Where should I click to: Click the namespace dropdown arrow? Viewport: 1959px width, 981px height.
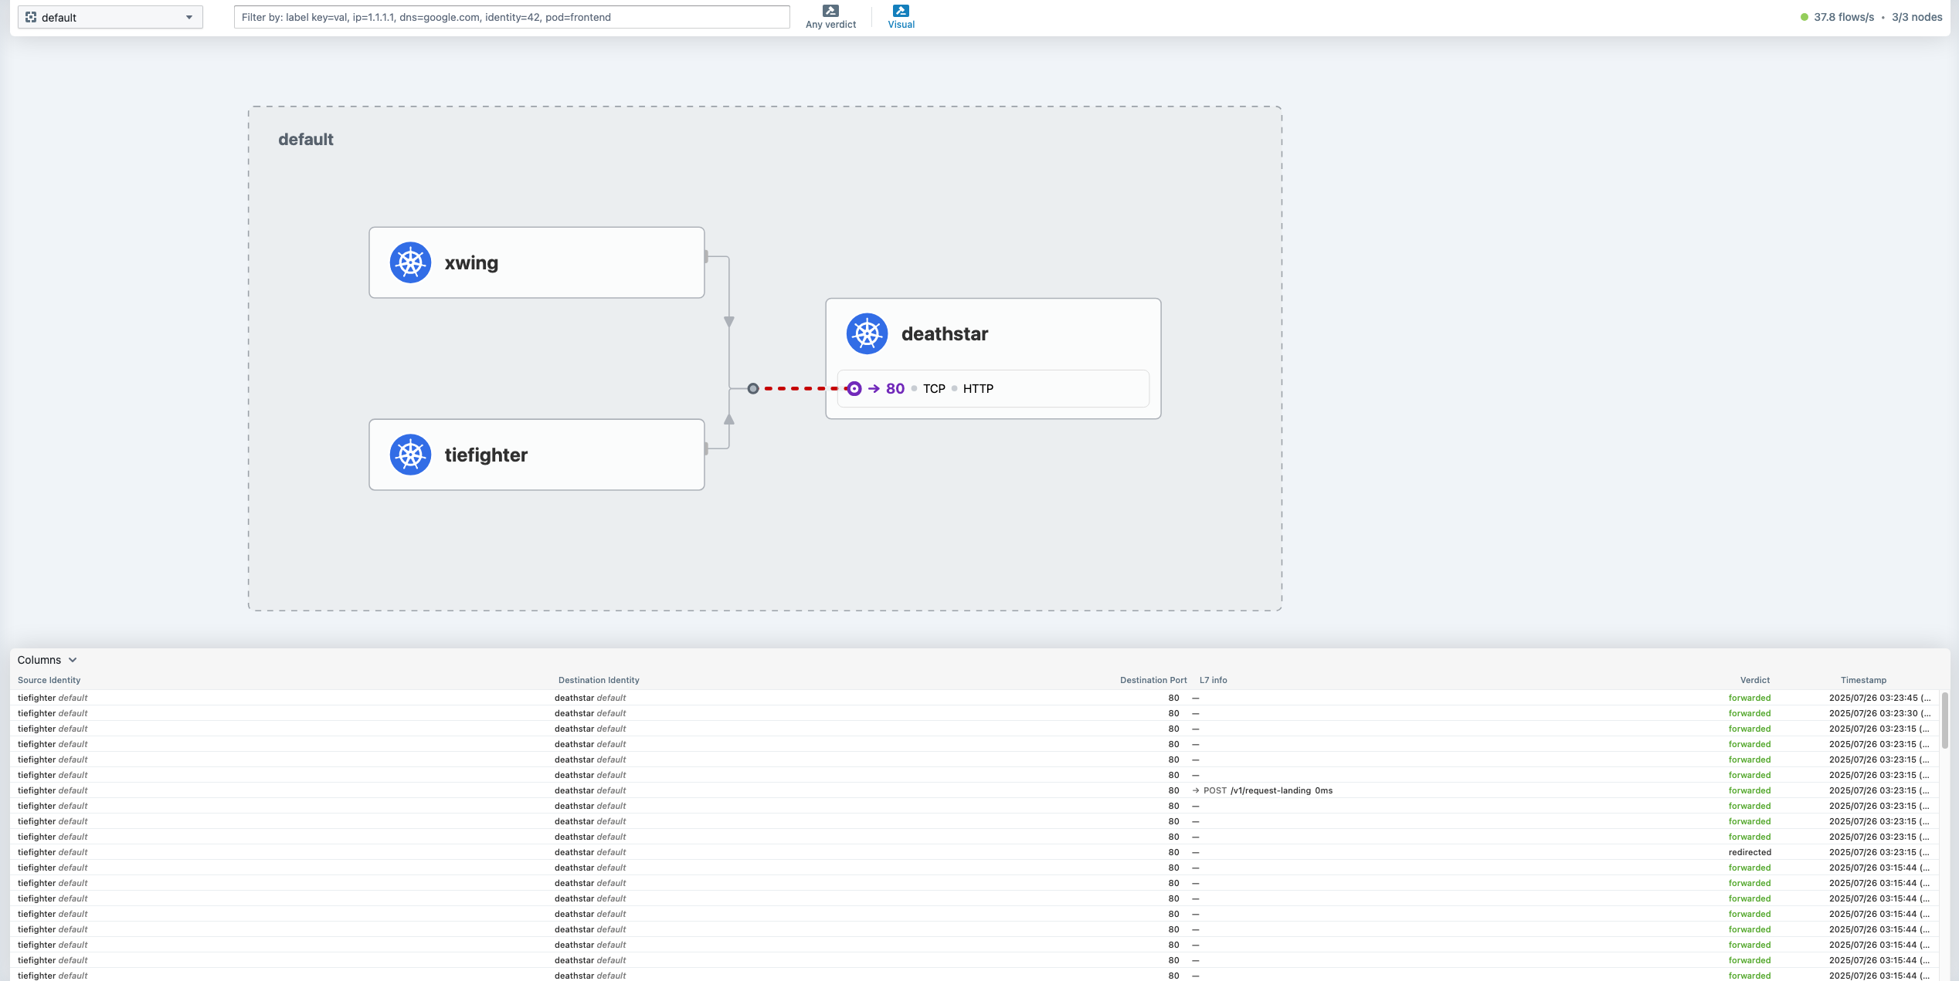pyautogui.click(x=189, y=17)
